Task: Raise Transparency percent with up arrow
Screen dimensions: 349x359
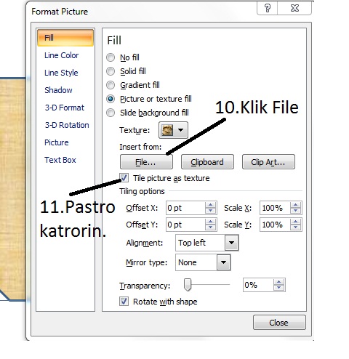Action: pyautogui.click(x=278, y=282)
